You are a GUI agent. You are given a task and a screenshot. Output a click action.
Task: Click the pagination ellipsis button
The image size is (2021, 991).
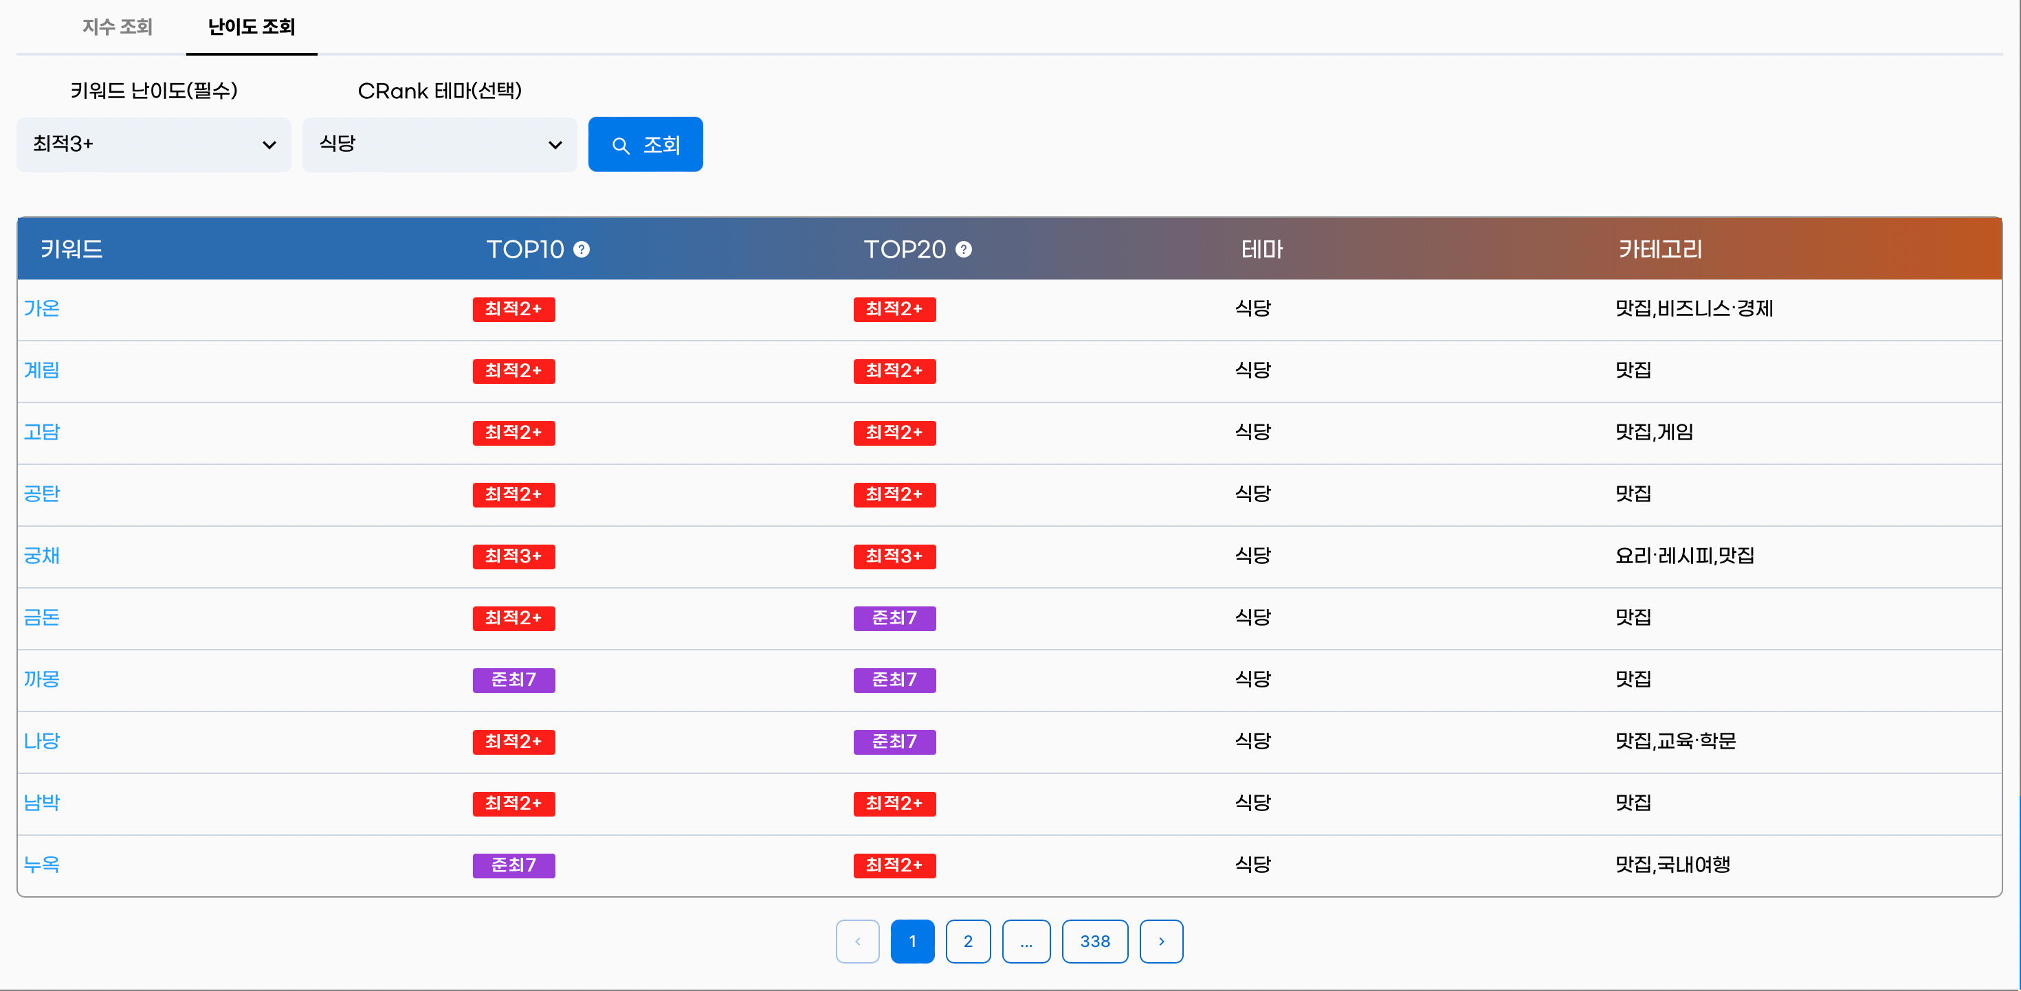(x=1026, y=941)
